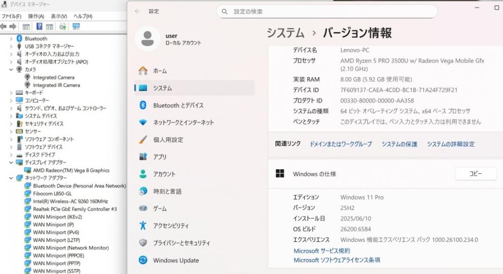Screen dimensions: 503x274
Task: Click the scan for hardware changes monitor icon
Action: point(75,27)
